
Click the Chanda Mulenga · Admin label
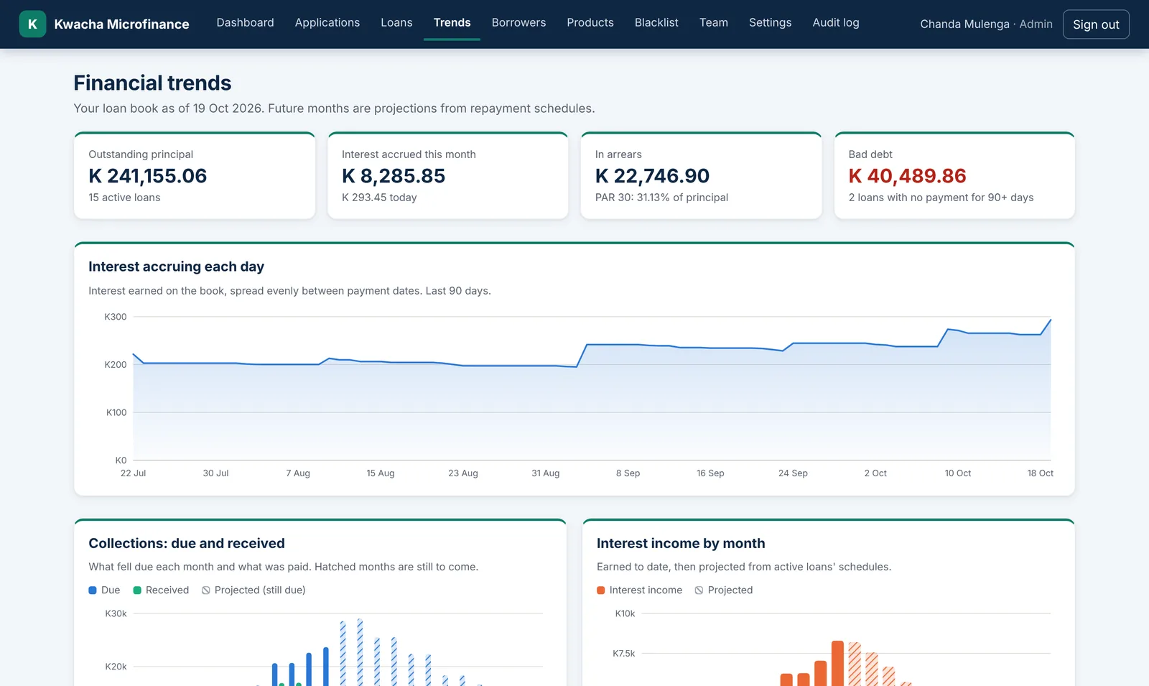coord(986,24)
